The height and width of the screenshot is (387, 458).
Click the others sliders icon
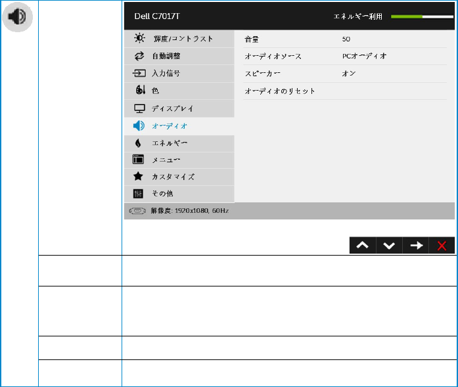(138, 193)
